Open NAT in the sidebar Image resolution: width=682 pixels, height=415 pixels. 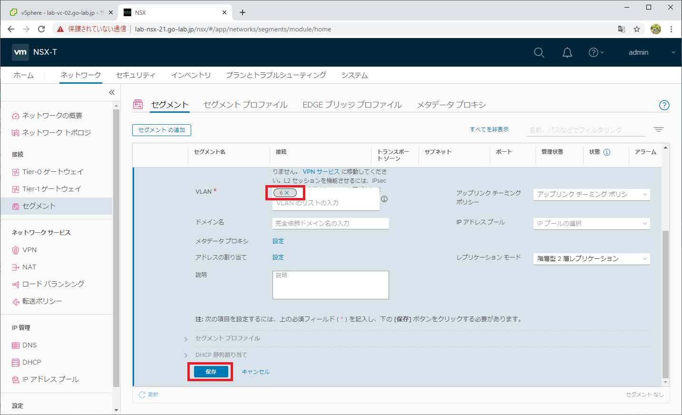(x=29, y=267)
